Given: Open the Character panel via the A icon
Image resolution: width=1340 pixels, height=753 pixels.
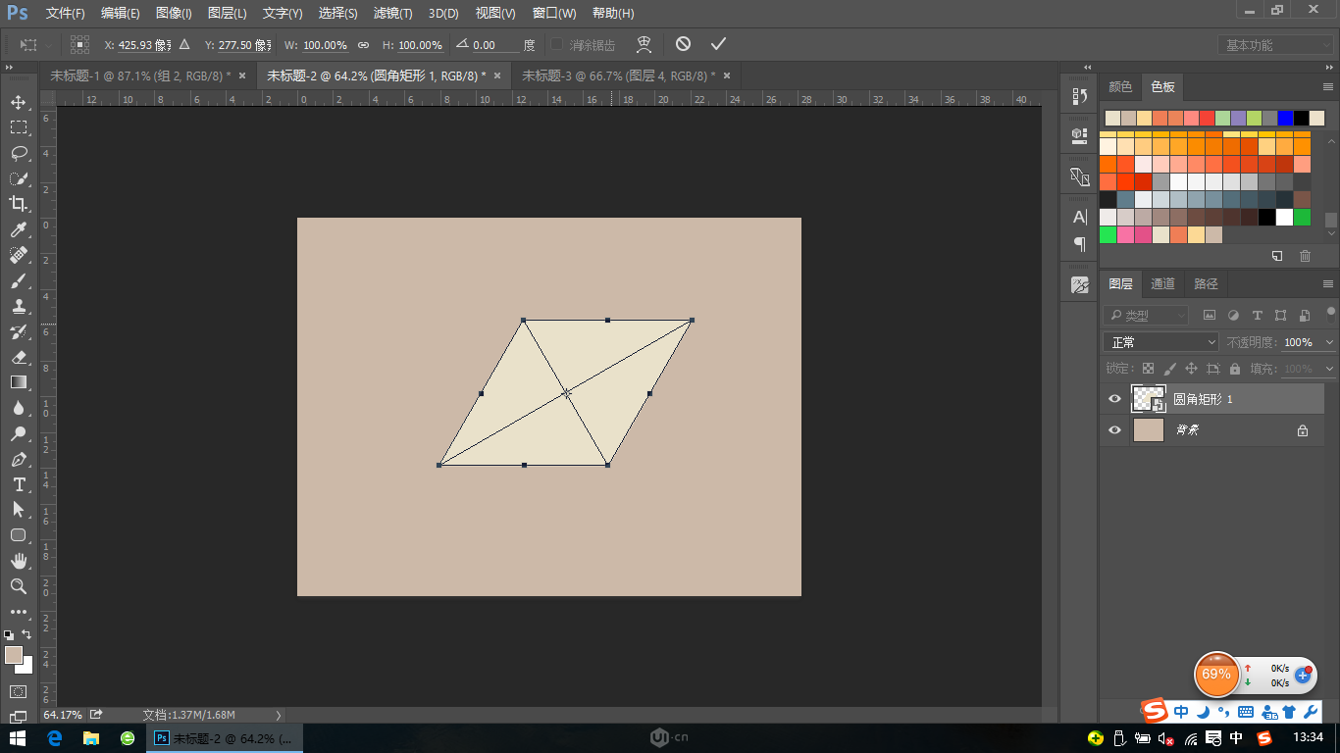Looking at the screenshot, I should coord(1078,216).
